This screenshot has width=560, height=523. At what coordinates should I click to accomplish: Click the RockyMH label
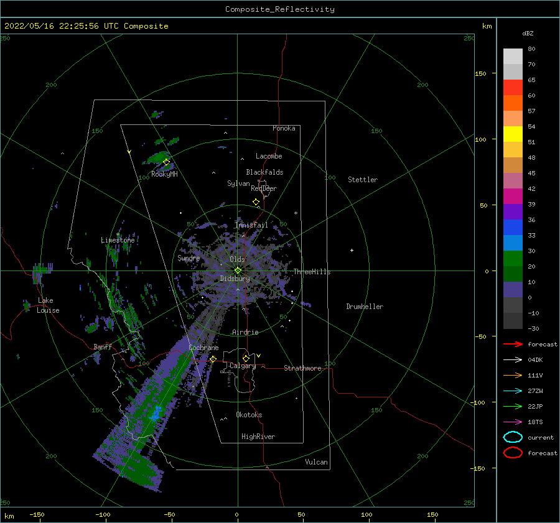pos(164,174)
